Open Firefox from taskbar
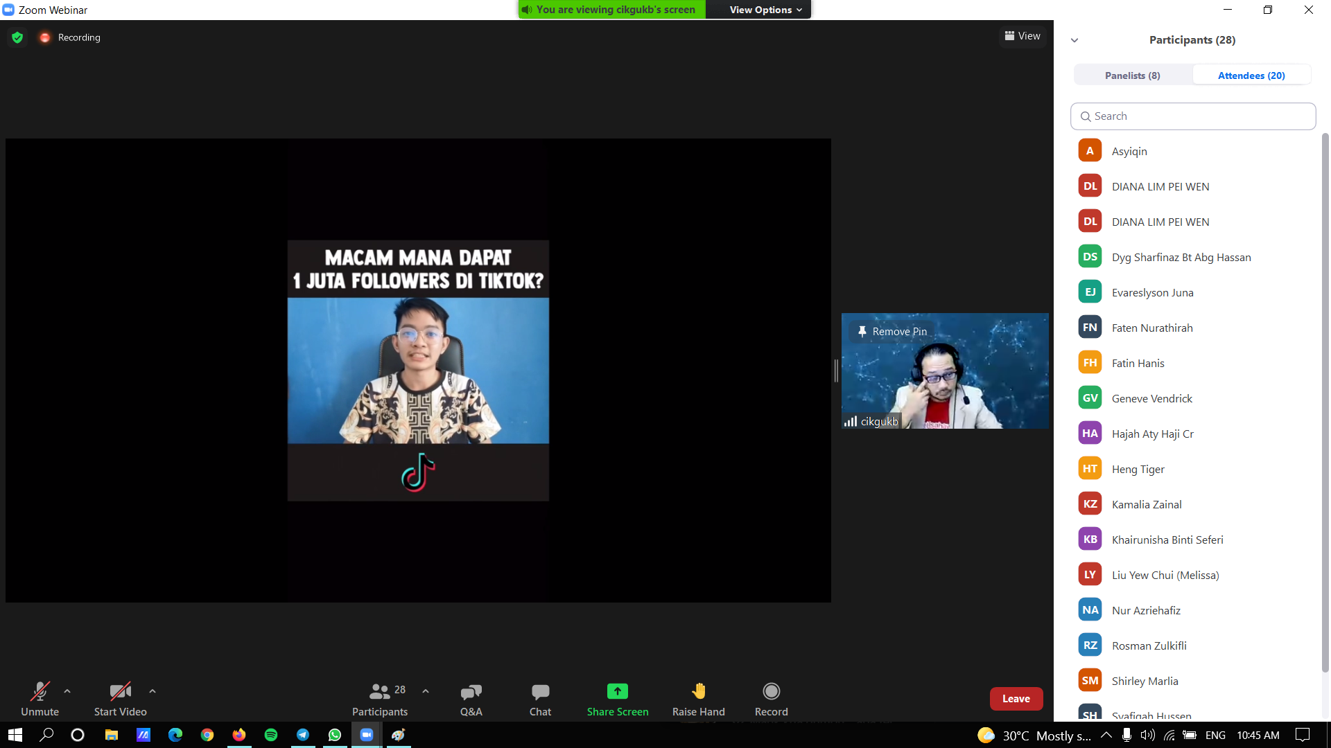This screenshot has height=748, width=1331. tap(239, 735)
